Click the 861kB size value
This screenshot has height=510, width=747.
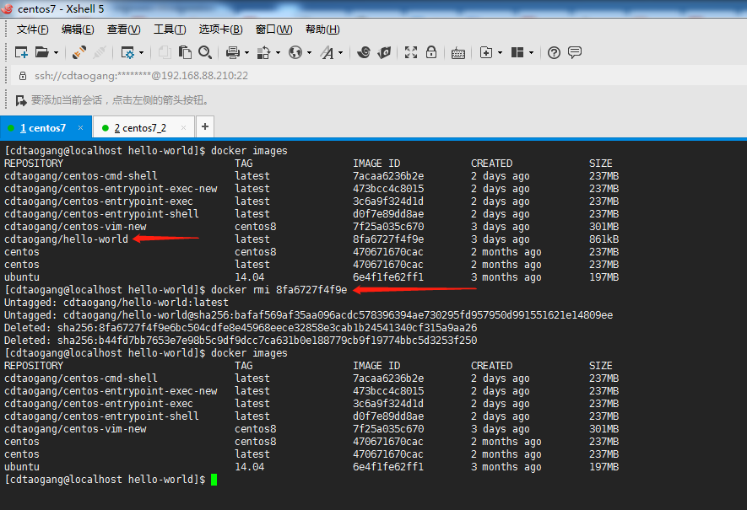(604, 239)
